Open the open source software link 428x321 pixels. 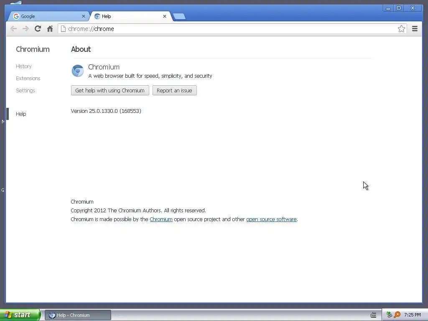(271, 219)
